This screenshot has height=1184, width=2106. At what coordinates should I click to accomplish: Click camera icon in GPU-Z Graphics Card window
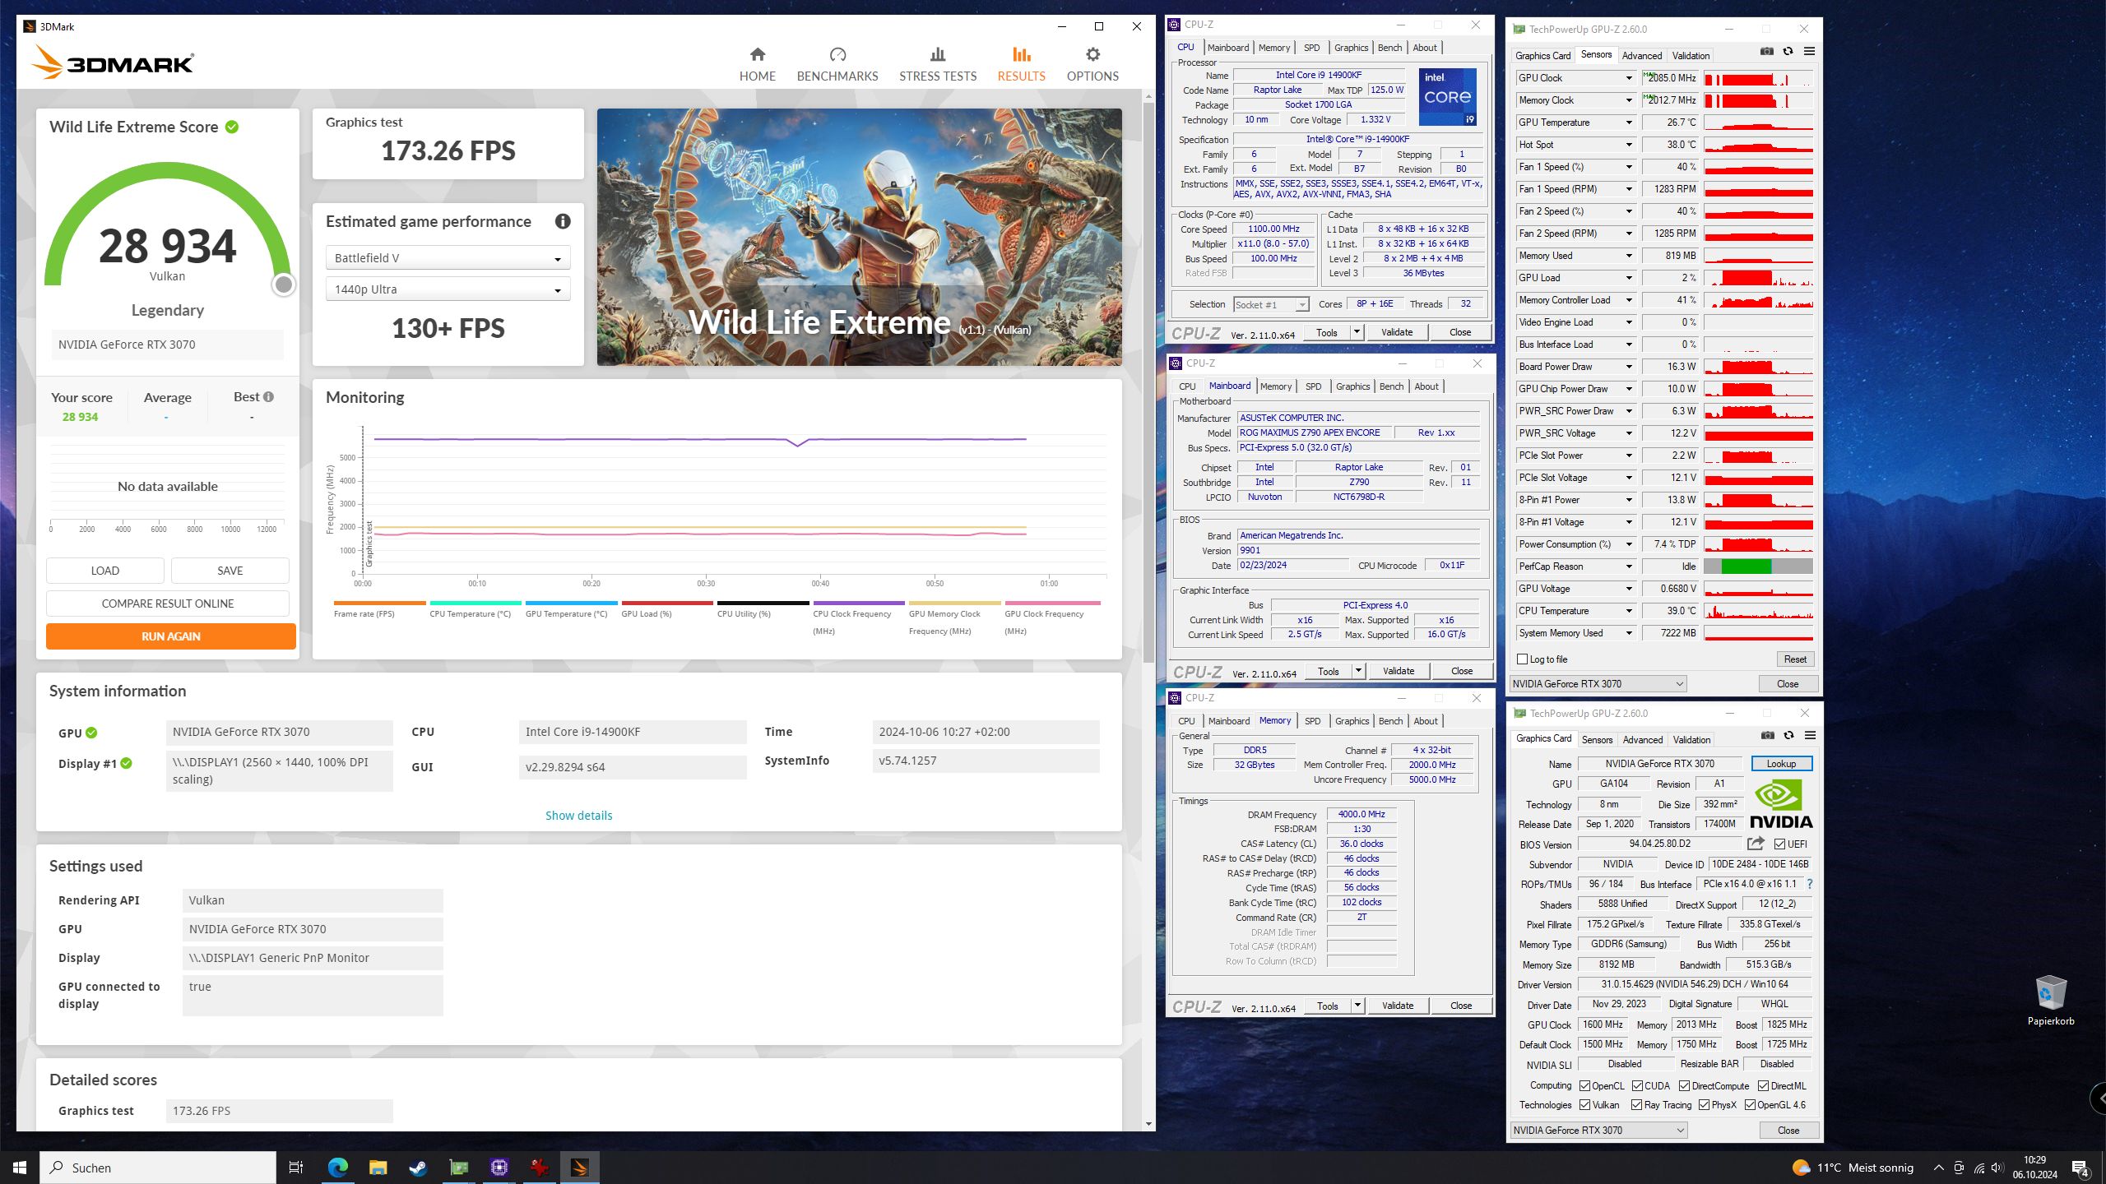coord(1767,735)
